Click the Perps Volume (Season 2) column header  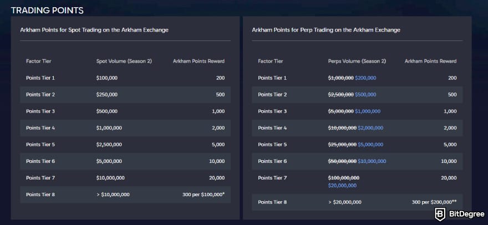pos(357,62)
